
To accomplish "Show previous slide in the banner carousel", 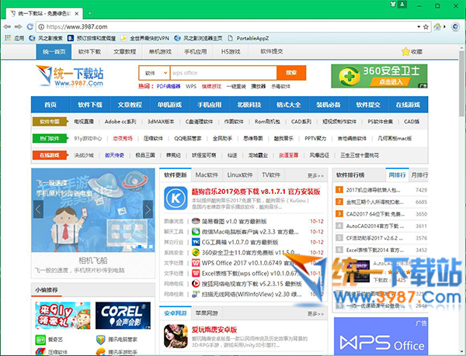I will pyautogui.click(x=38, y=209).
